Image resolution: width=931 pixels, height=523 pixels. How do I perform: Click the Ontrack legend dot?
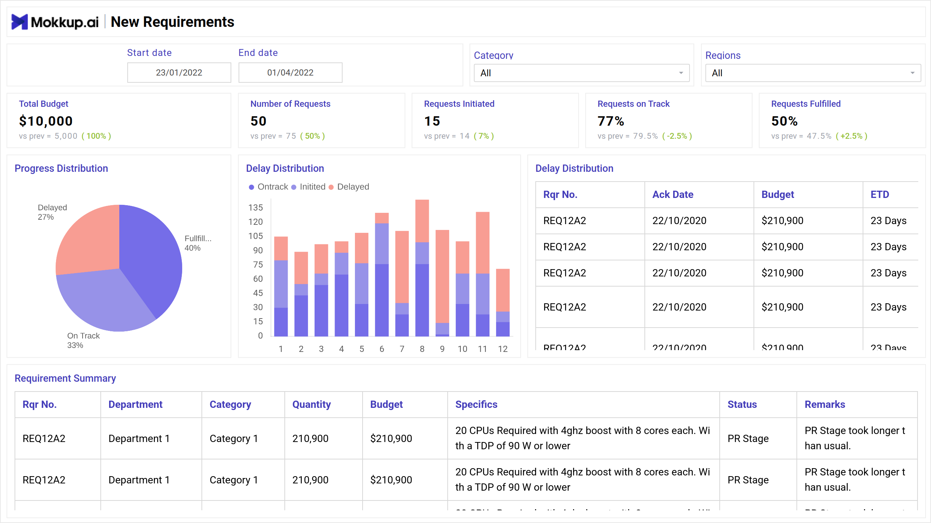click(251, 187)
